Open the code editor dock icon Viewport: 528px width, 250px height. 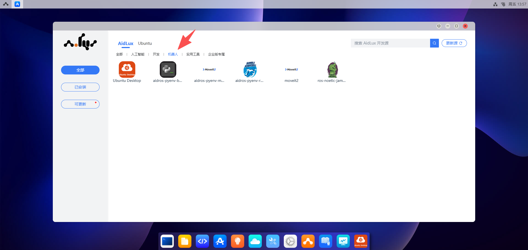point(202,241)
